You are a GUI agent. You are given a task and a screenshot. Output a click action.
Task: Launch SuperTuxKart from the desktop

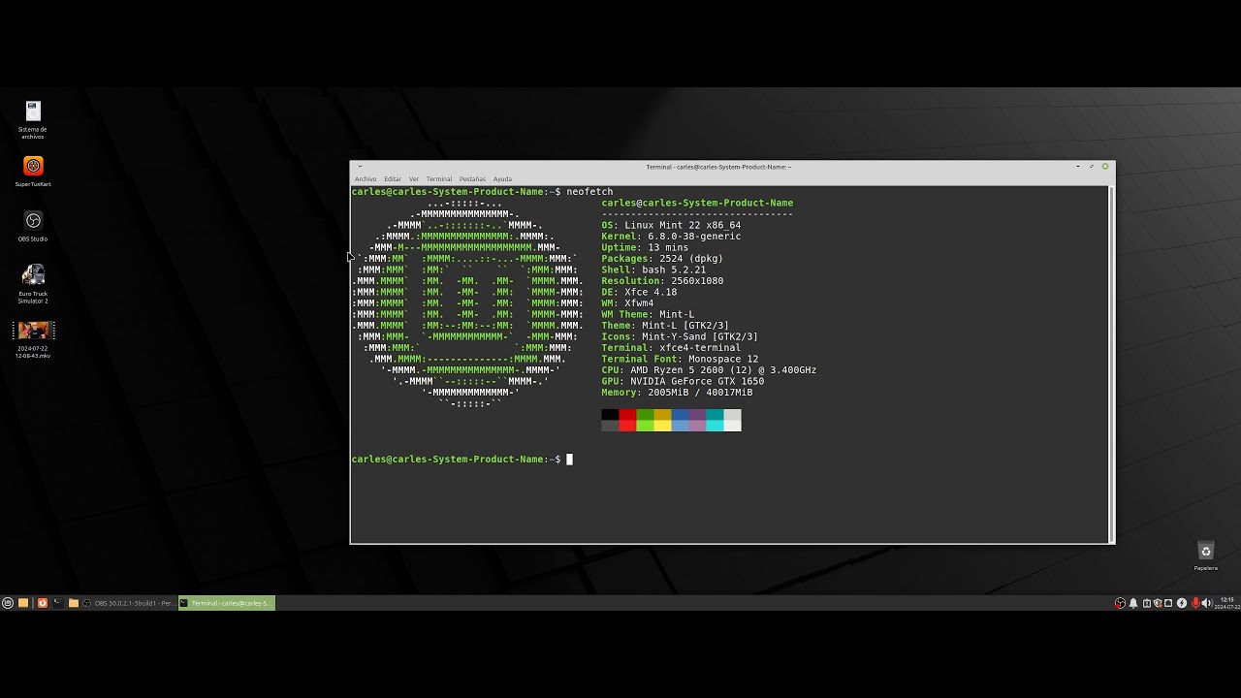point(33,172)
